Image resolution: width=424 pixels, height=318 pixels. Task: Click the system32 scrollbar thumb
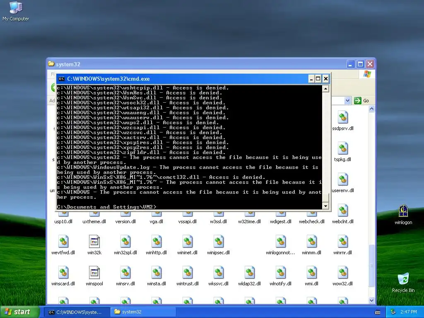tap(371, 265)
